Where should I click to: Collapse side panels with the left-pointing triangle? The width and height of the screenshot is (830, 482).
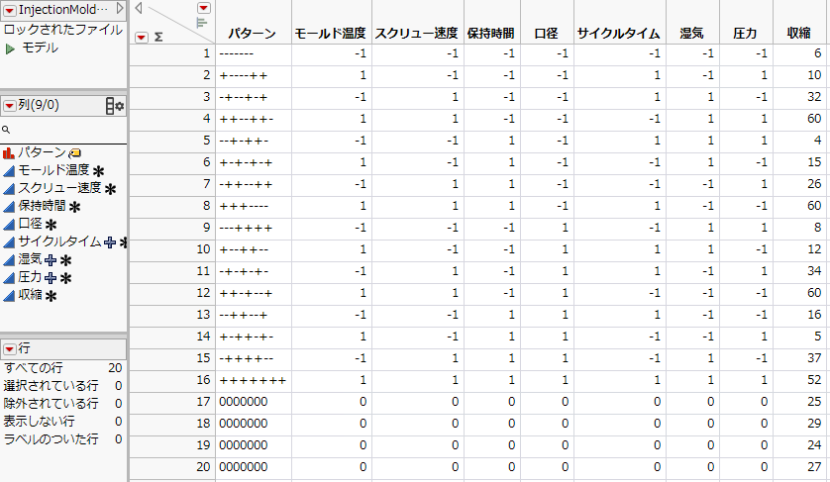(139, 7)
